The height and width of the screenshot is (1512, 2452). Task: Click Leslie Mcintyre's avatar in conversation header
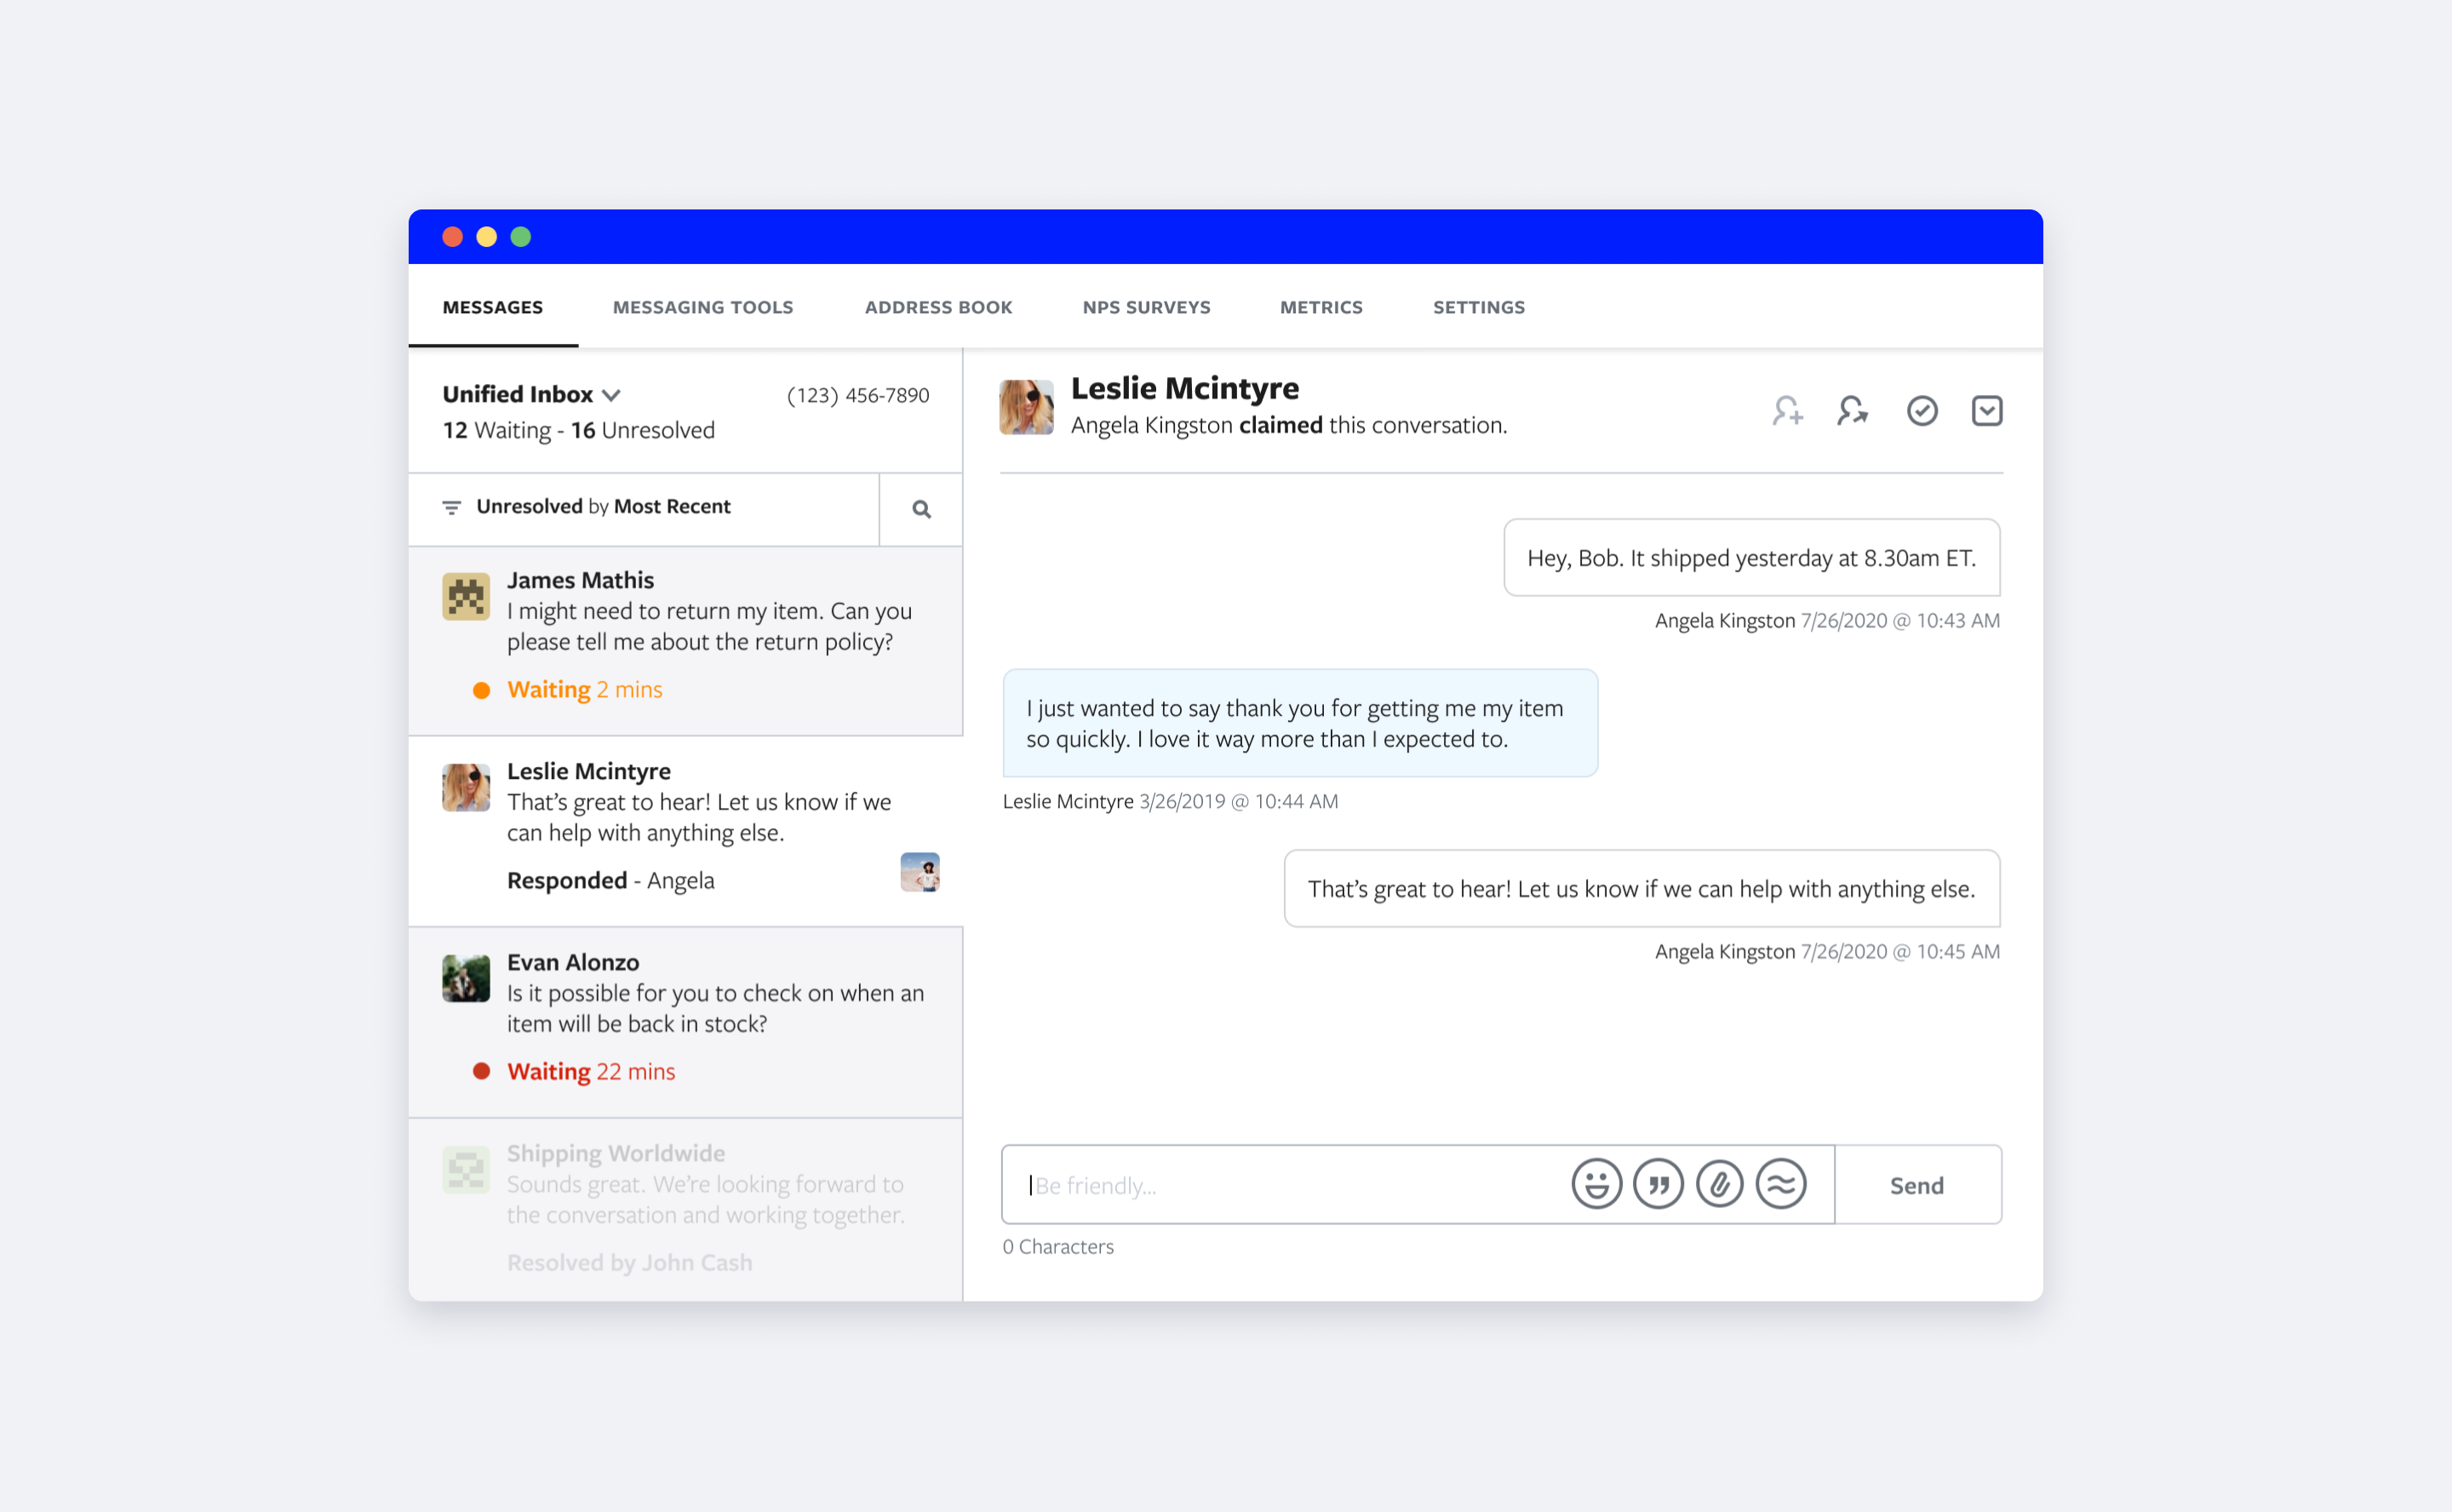[x=1026, y=407]
